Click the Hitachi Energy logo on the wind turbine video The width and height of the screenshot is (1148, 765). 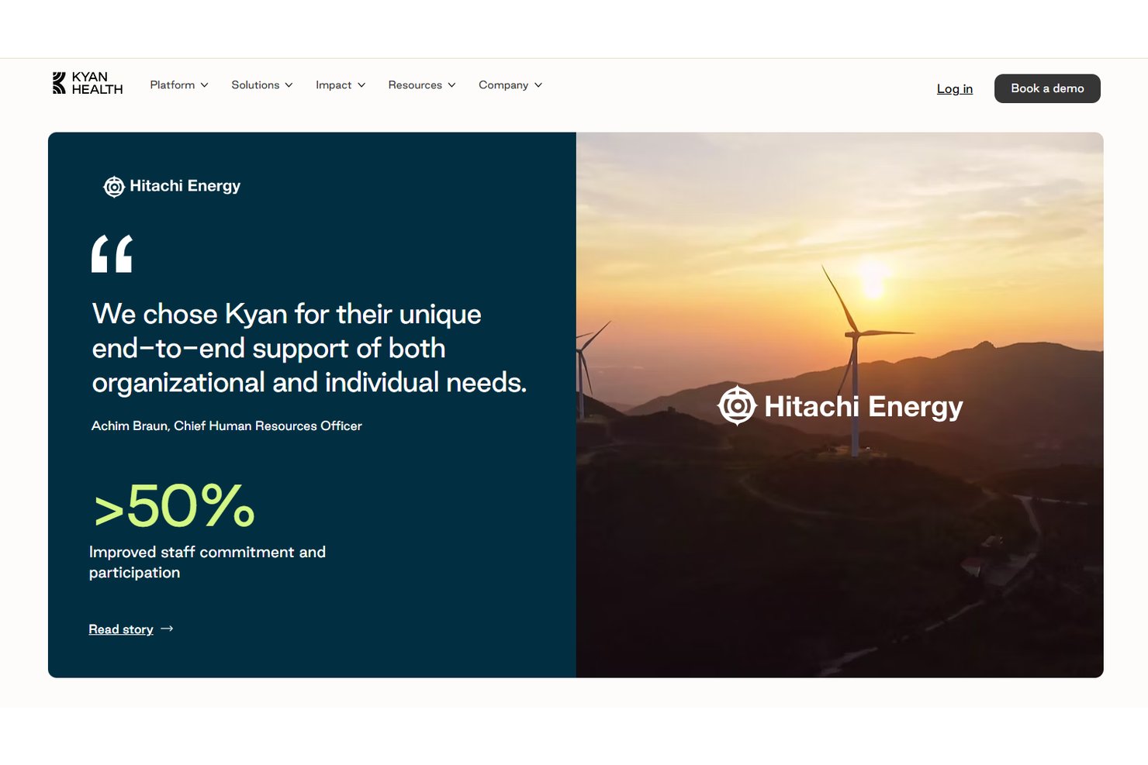point(840,405)
